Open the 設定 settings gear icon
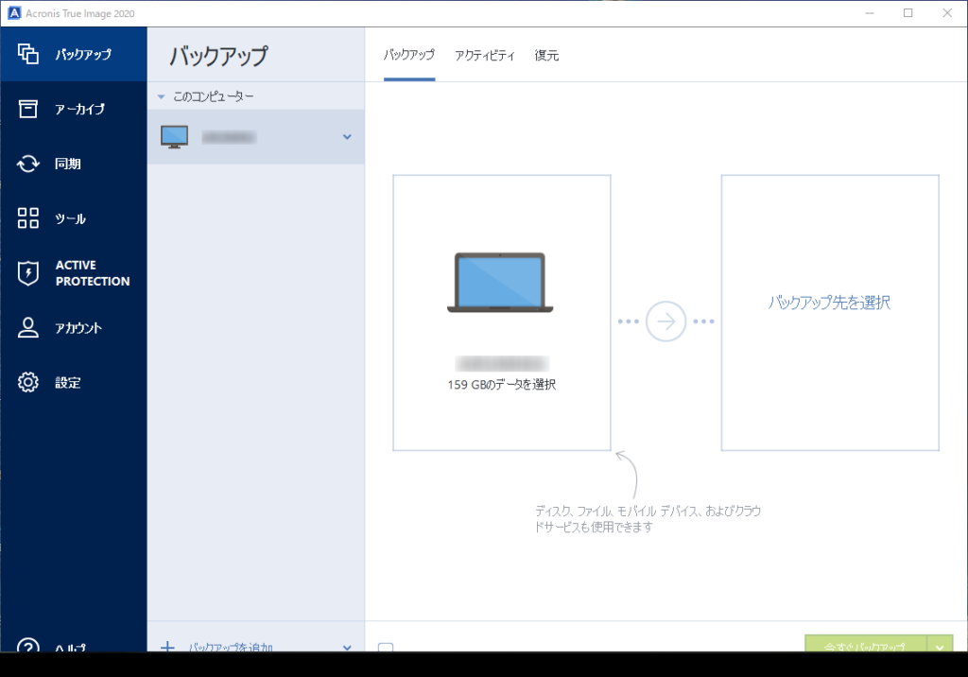 pyautogui.click(x=27, y=382)
